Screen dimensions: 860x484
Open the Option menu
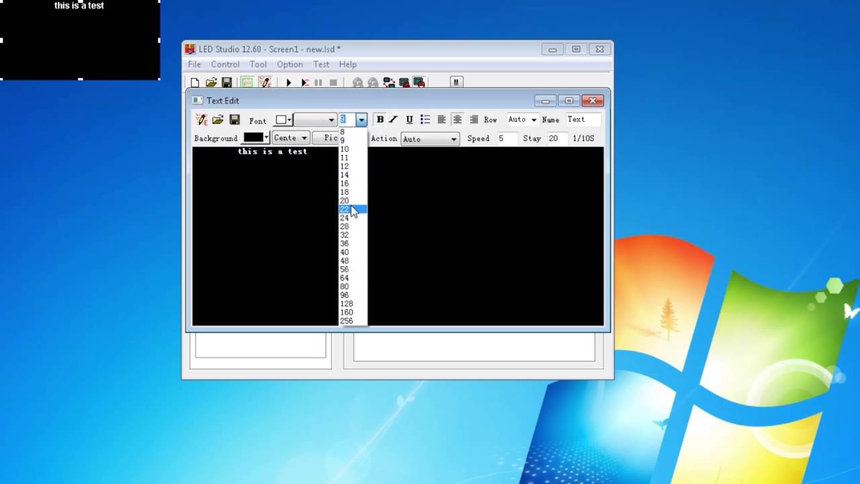[x=290, y=65]
